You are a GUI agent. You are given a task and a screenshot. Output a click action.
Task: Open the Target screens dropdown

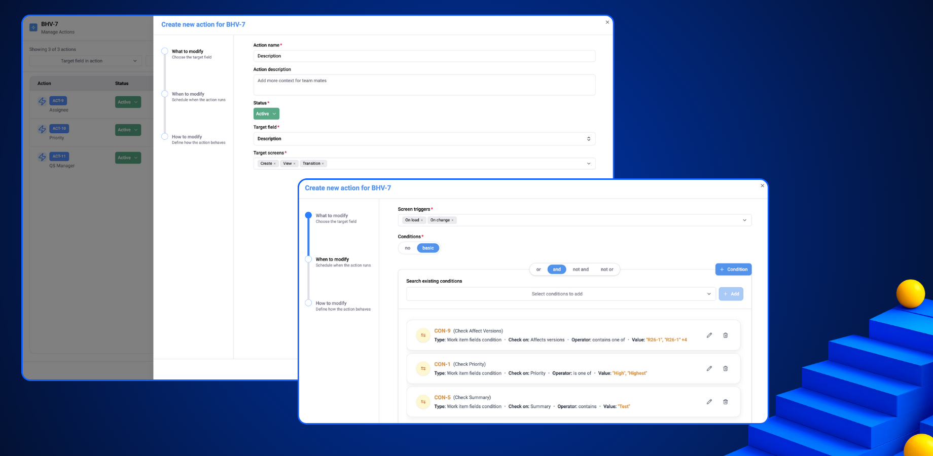coord(588,163)
